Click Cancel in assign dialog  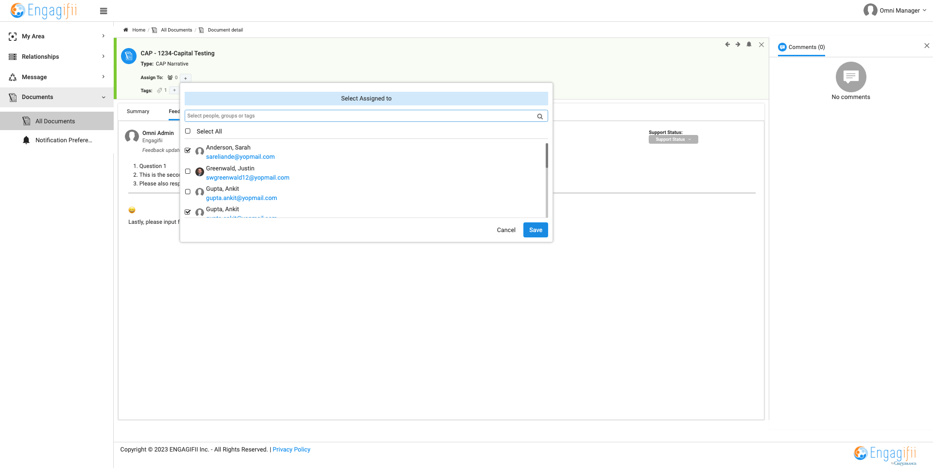click(x=506, y=230)
